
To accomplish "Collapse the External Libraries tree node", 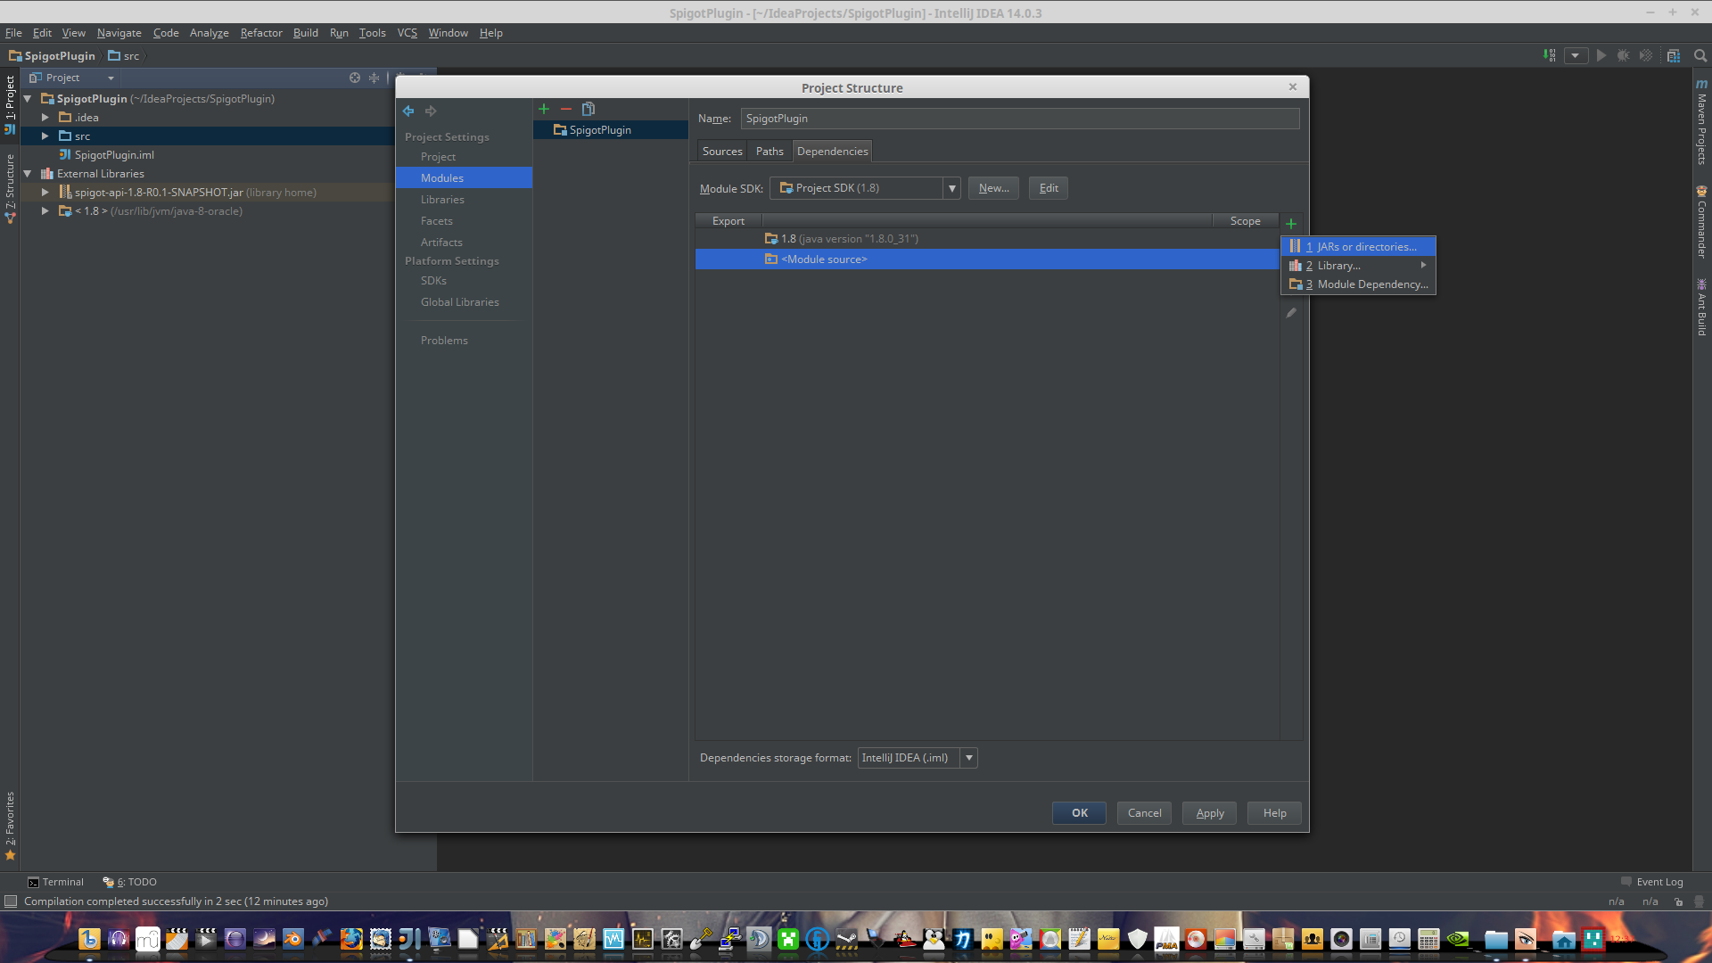I will coord(27,173).
